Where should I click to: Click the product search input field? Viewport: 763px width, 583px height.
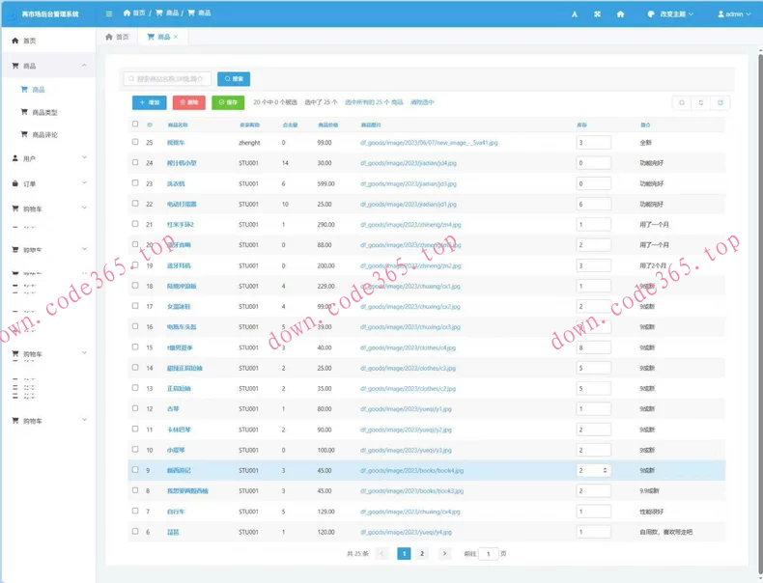168,79
